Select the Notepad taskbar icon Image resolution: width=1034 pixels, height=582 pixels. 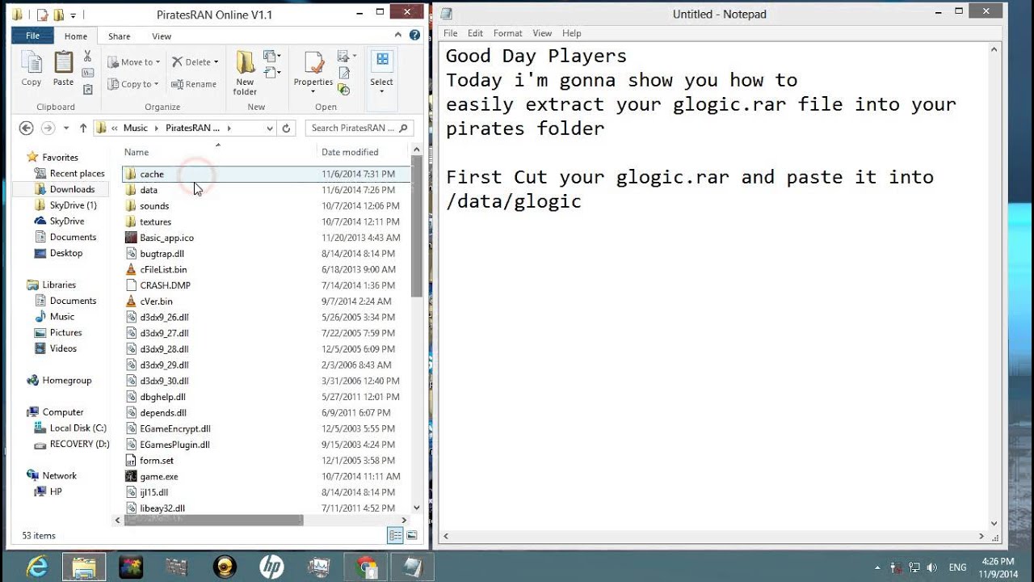tap(413, 567)
